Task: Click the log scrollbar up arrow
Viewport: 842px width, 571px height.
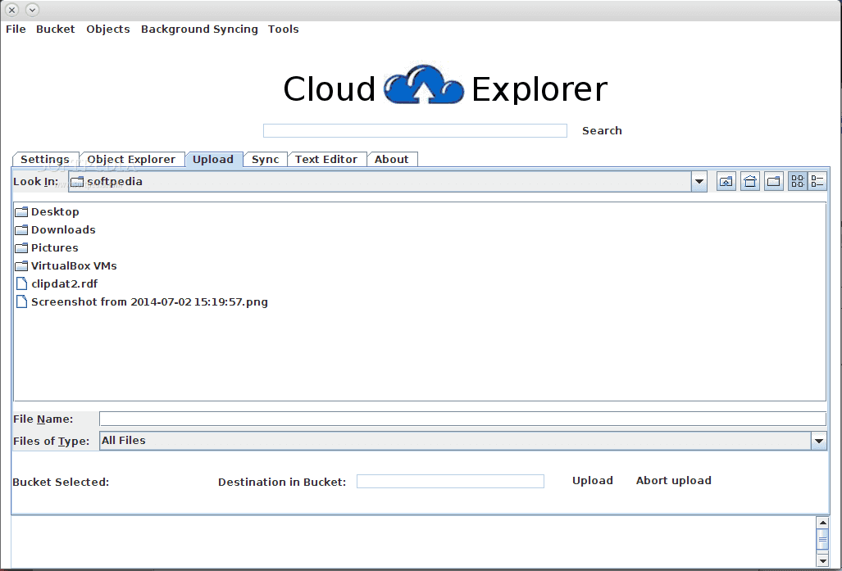Action: point(822,522)
